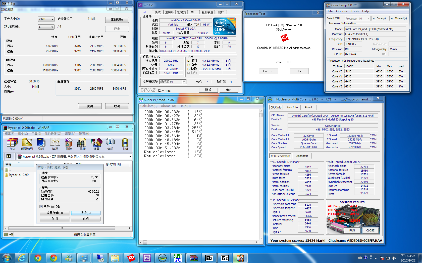This screenshot has width=422, height=263.
Task: Expand the WinRAR archive path dropdown arrow
Action: [x=130, y=157]
